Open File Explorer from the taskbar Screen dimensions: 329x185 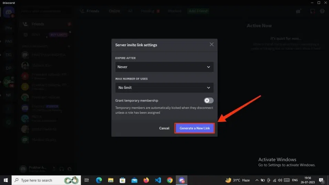tap(110, 180)
